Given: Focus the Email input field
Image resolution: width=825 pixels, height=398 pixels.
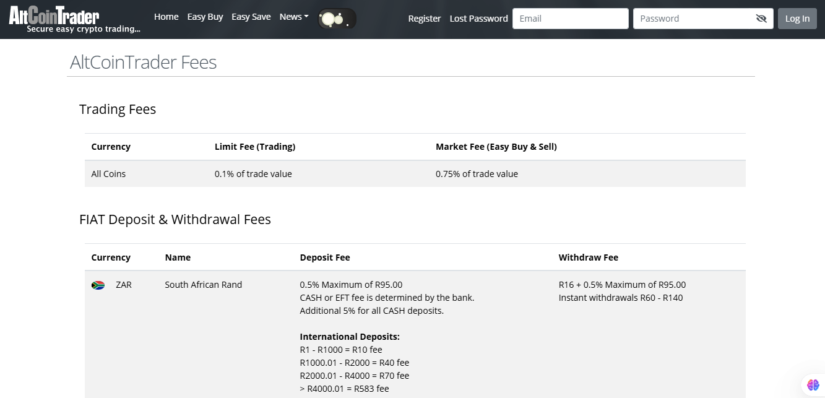Looking at the screenshot, I should [x=571, y=19].
